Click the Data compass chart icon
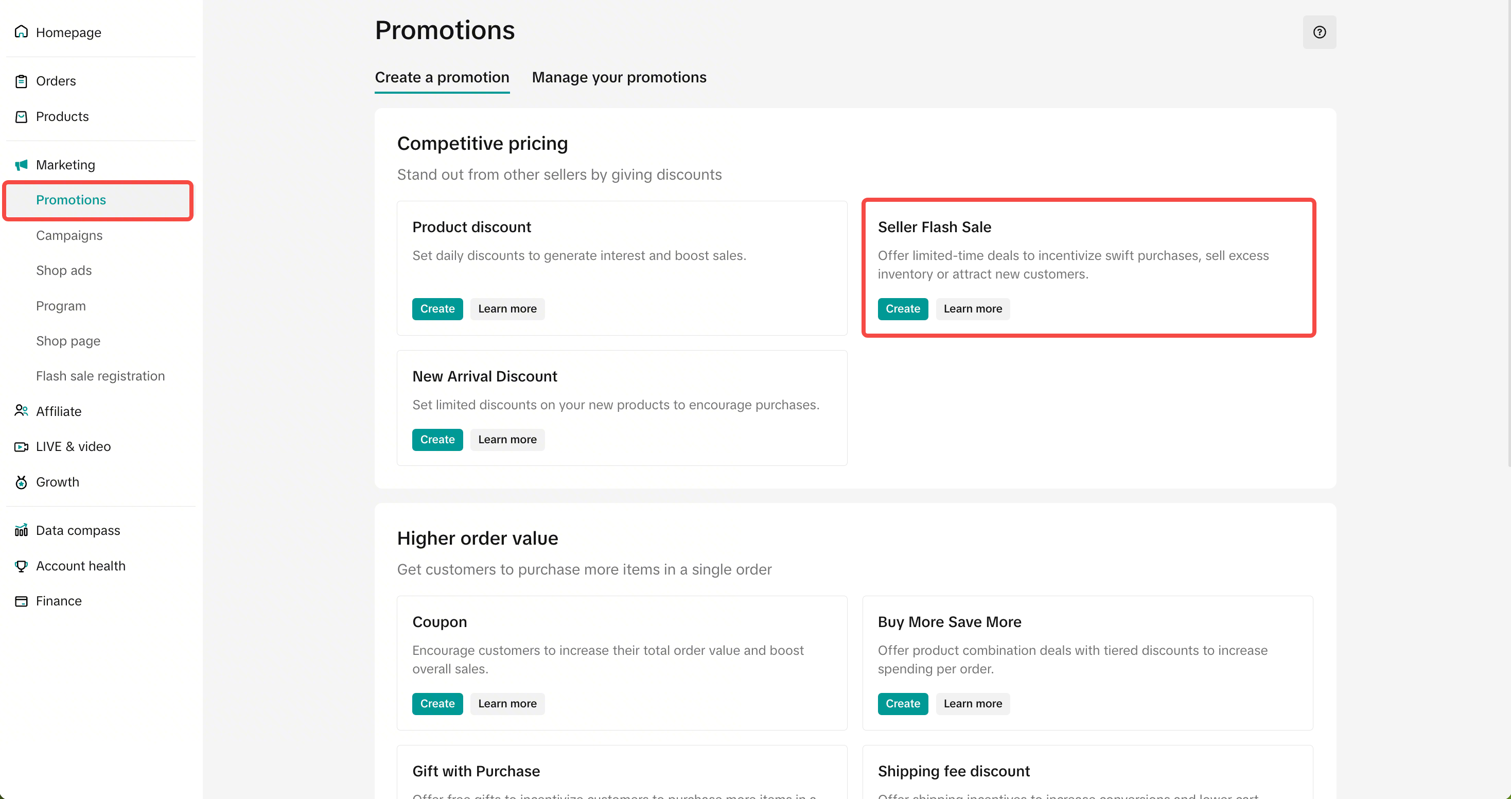This screenshot has width=1511, height=799. [x=21, y=530]
